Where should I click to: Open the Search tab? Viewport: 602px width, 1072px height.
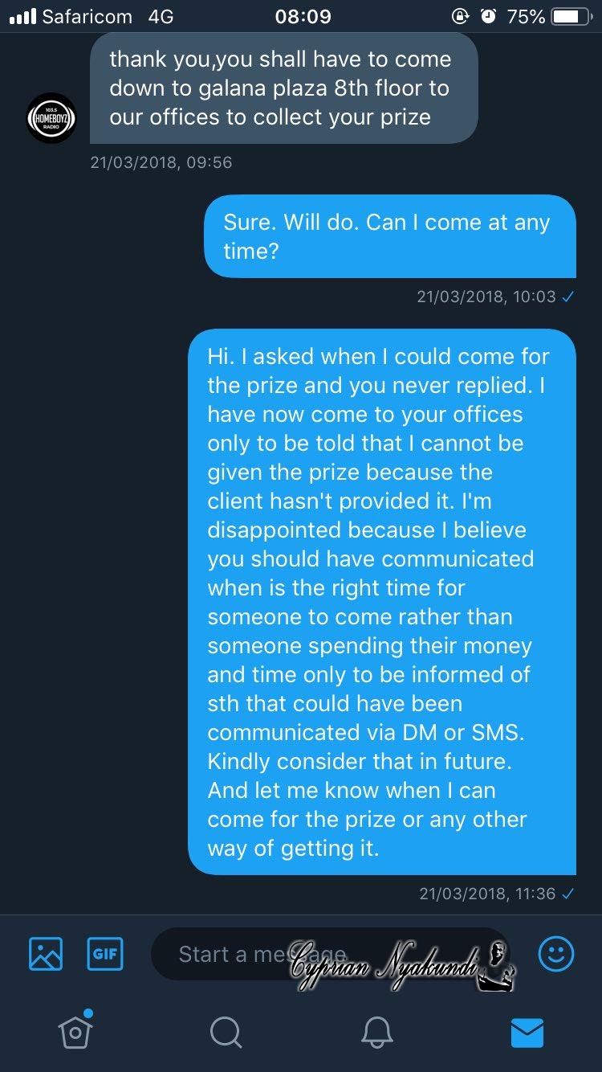(225, 1032)
